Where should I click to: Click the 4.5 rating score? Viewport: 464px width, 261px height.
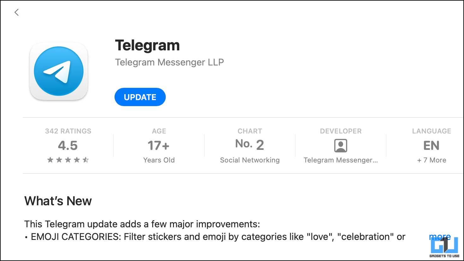coord(68,145)
